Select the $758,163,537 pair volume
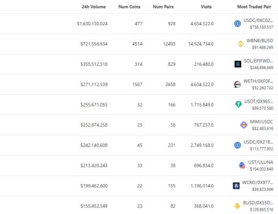278x214 pixels. click(261, 27)
